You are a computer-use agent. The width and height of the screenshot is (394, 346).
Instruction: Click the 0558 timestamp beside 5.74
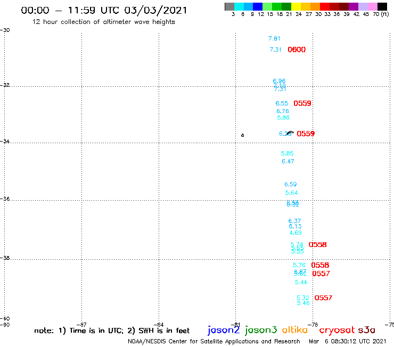point(318,245)
